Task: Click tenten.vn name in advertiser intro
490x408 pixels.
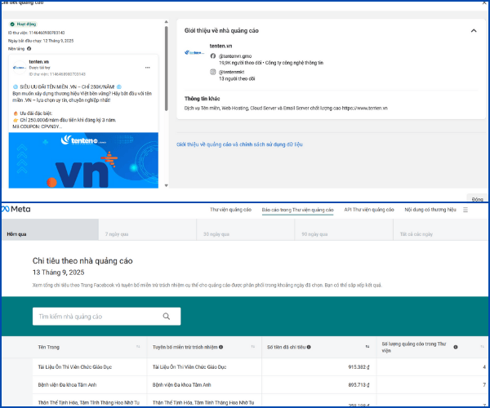Action: coord(220,46)
